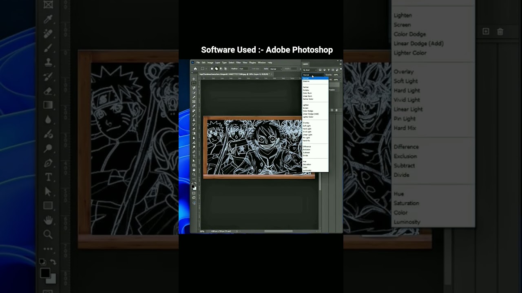The height and width of the screenshot is (293, 522).
Task: Open the Image menu
Action: [x=210, y=63]
